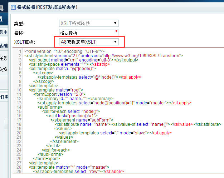This screenshot has height=178, width=224.
Task: Click the closing /values tag line 21
Action: pyautogui.click(x=64, y=137)
